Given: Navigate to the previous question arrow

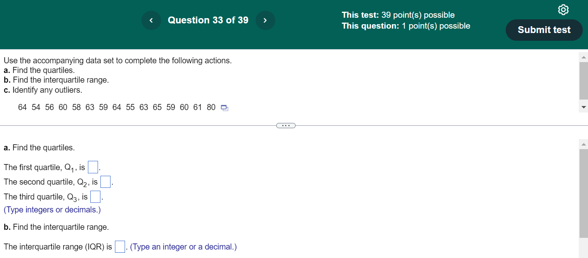Looking at the screenshot, I should 151,20.
